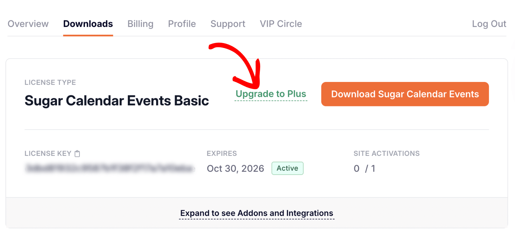Image resolution: width=515 pixels, height=233 pixels.
Task: Click the site activations count 0 of 1
Action: tap(365, 168)
